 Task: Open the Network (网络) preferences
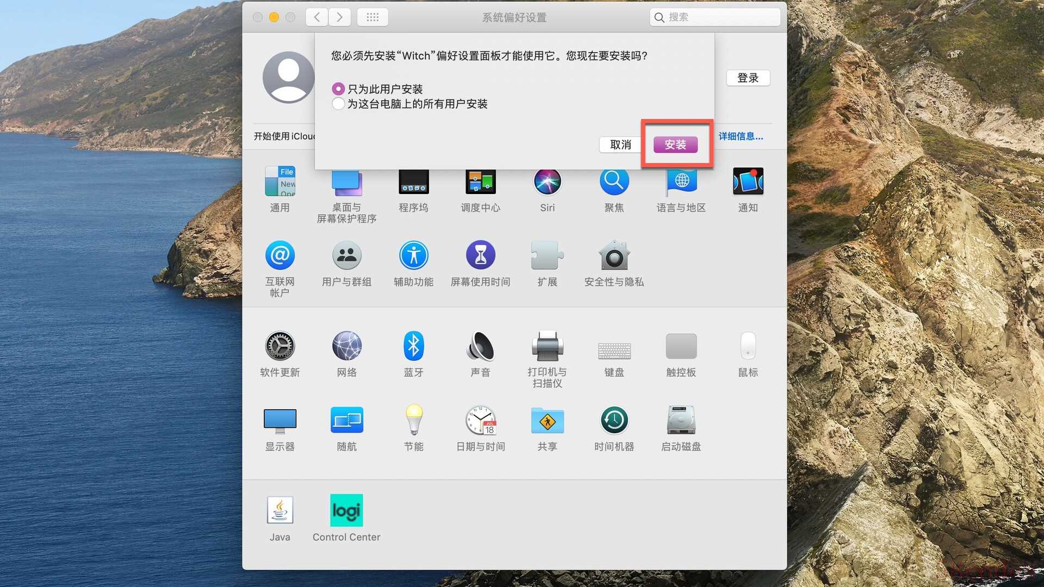[346, 346]
